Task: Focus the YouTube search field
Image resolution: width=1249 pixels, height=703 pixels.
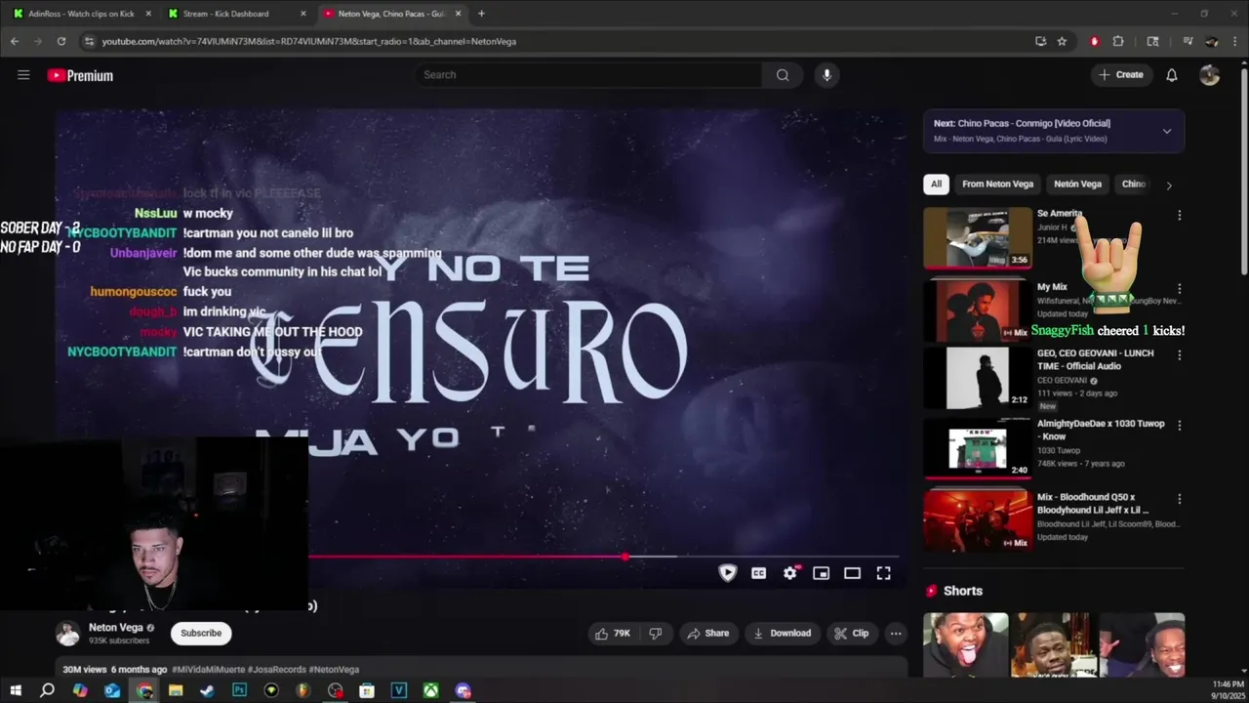Action: click(588, 75)
